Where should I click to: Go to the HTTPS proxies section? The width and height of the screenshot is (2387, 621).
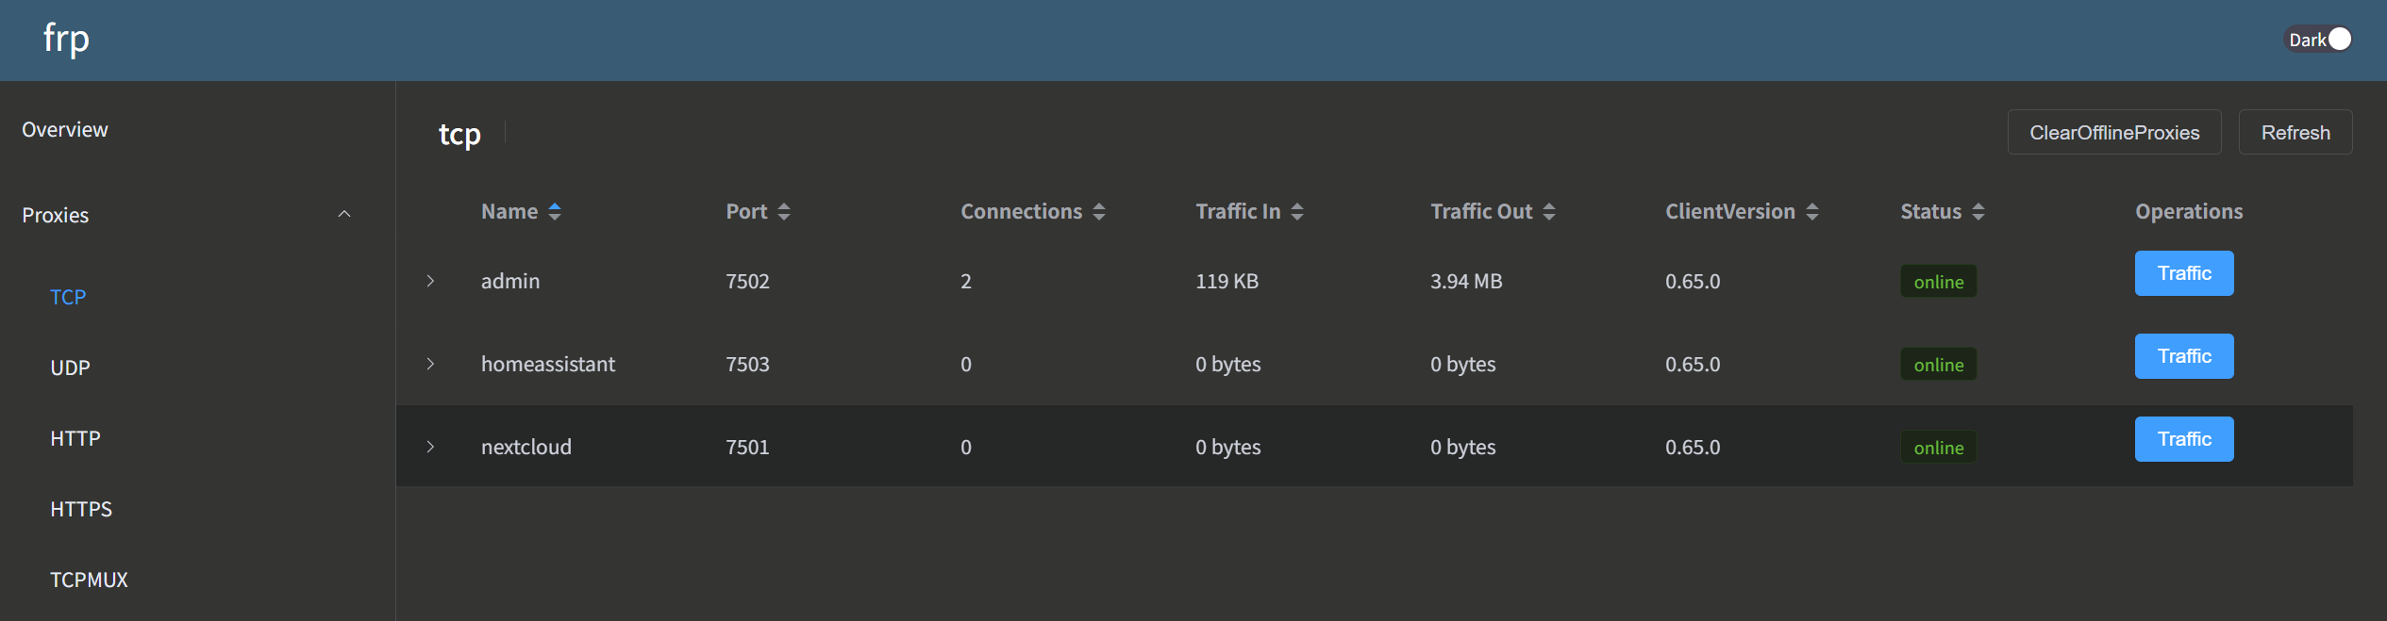click(81, 509)
